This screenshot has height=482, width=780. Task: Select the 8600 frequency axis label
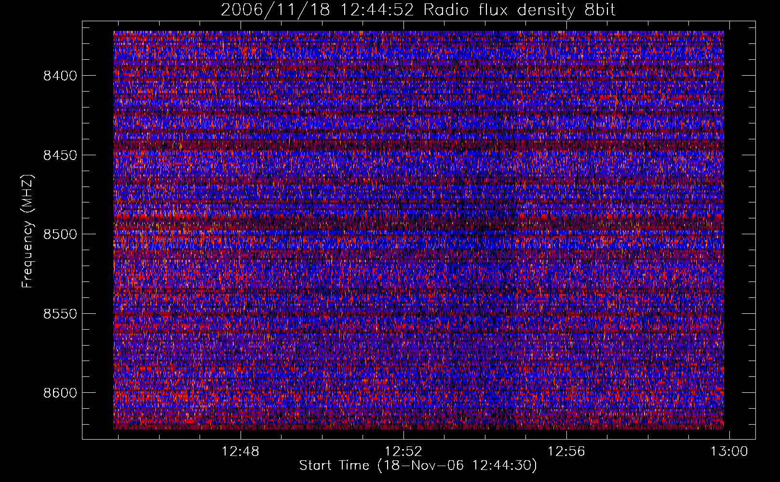point(60,393)
